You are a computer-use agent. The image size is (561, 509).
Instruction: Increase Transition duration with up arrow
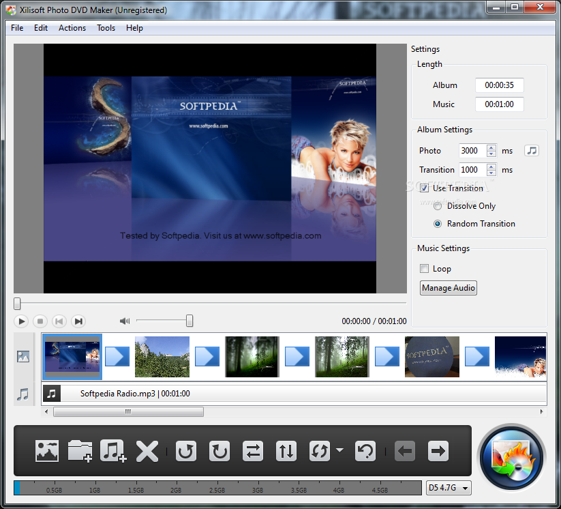491,166
